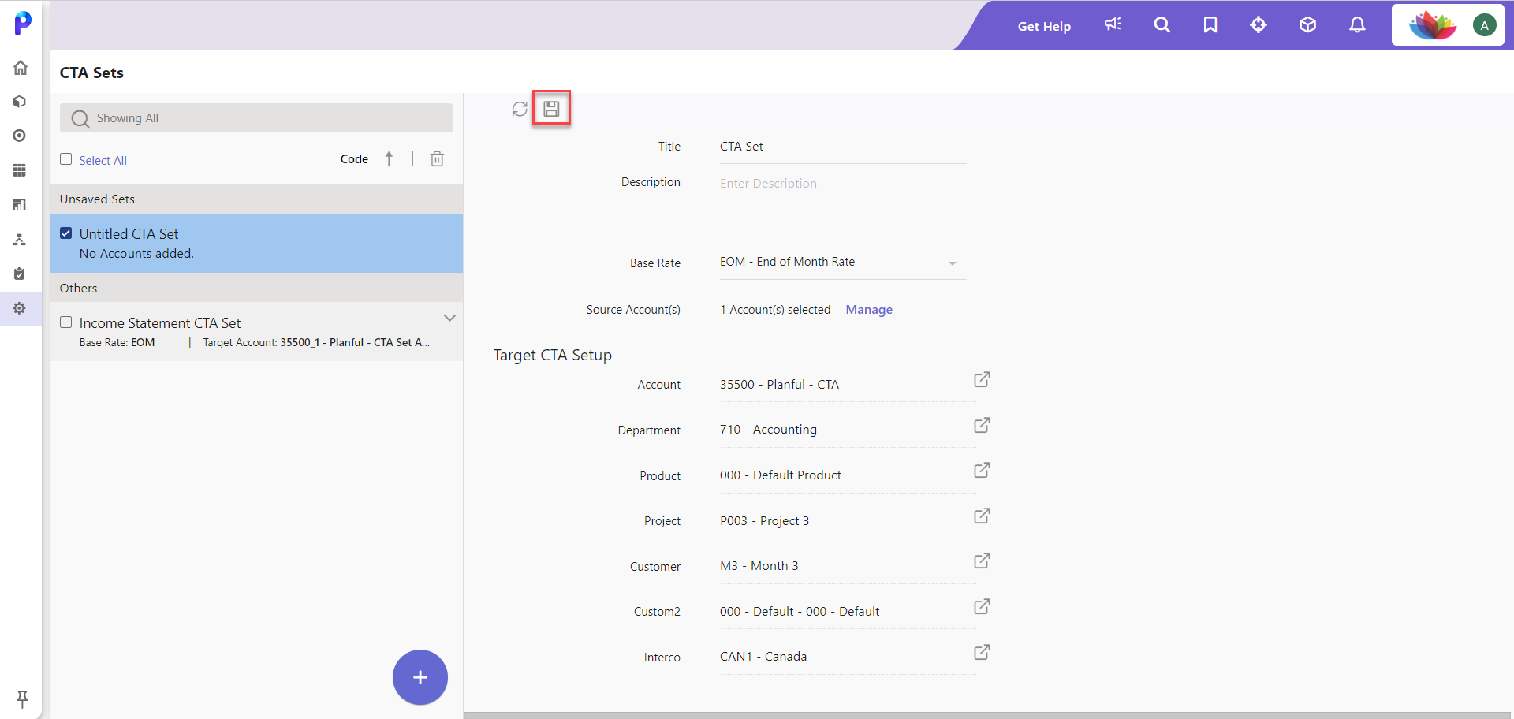
Task: Open Project selector popup icon
Action: [x=982, y=516]
